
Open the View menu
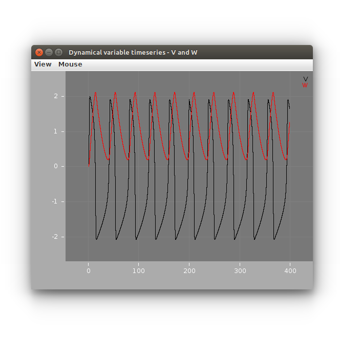click(43, 64)
